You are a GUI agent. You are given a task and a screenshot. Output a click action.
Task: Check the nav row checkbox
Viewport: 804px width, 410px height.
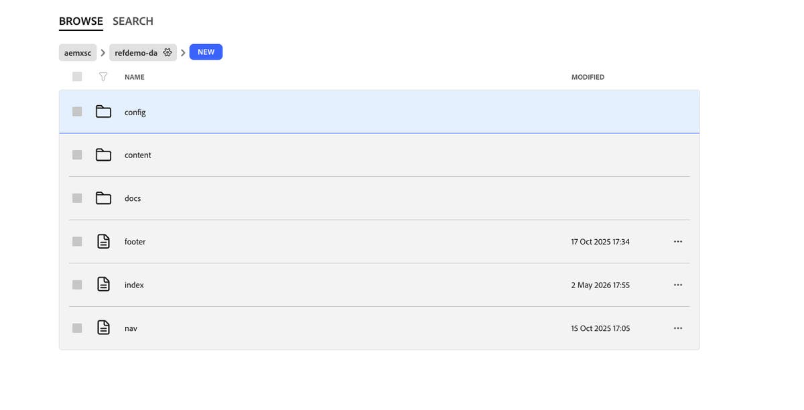[77, 328]
